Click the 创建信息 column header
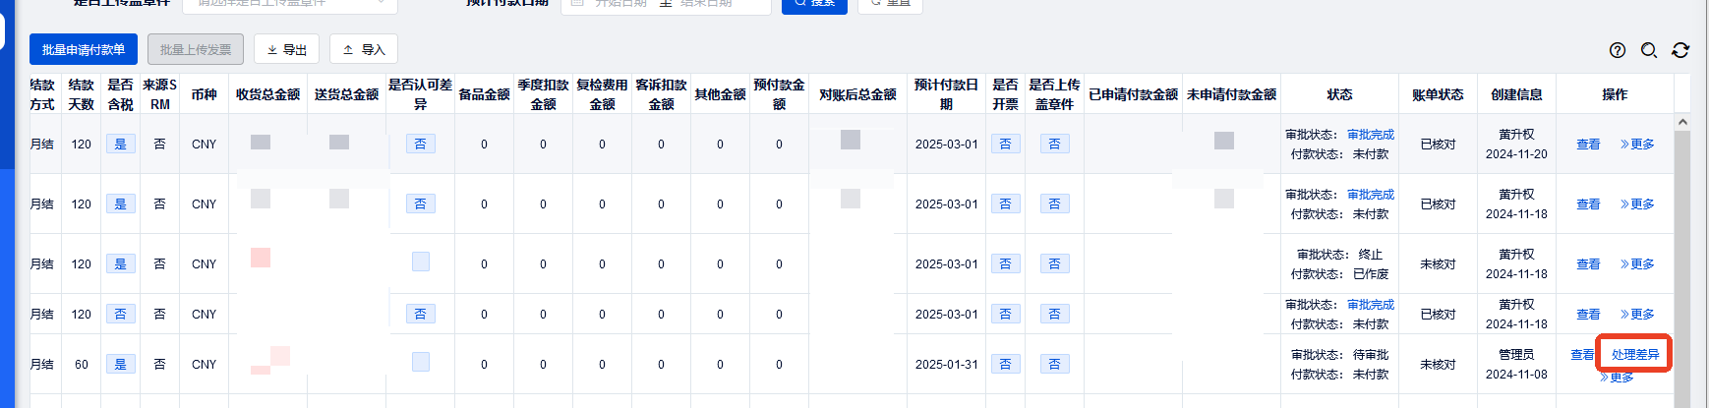The height and width of the screenshot is (408, 1709). pyautogui.click(x=1516, y=94)
